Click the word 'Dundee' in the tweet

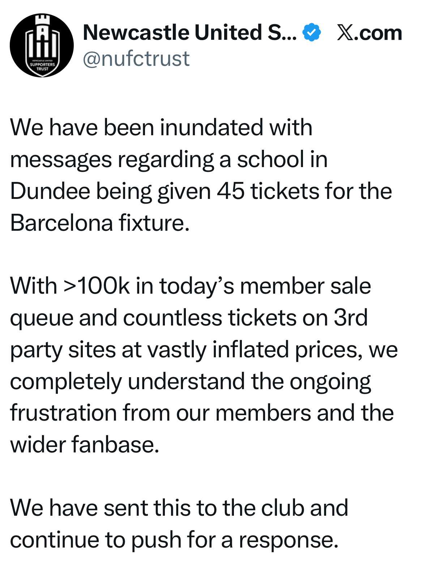coord(50,191)
